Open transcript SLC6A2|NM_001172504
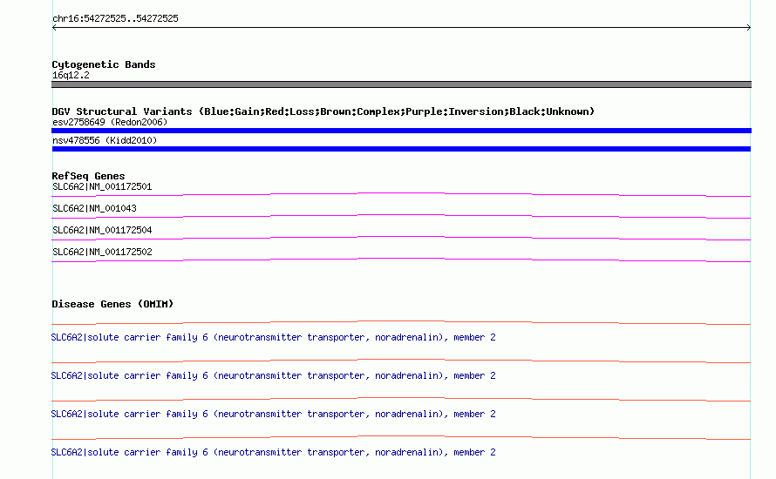Image resolution: width=776 pixels, height=479 pixels. pyautogui.click(x=102, y=230)
